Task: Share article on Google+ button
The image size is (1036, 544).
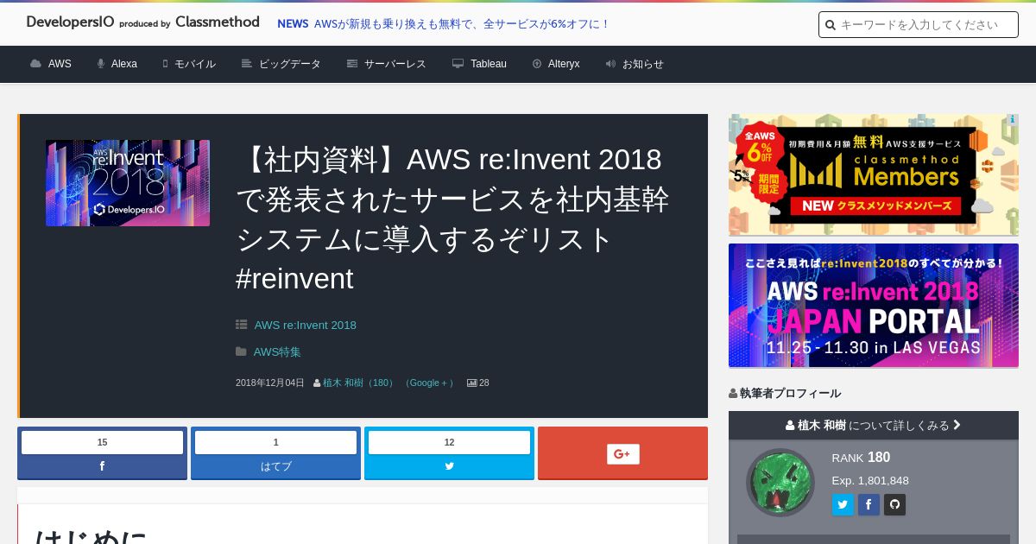Action: (622, 453)
